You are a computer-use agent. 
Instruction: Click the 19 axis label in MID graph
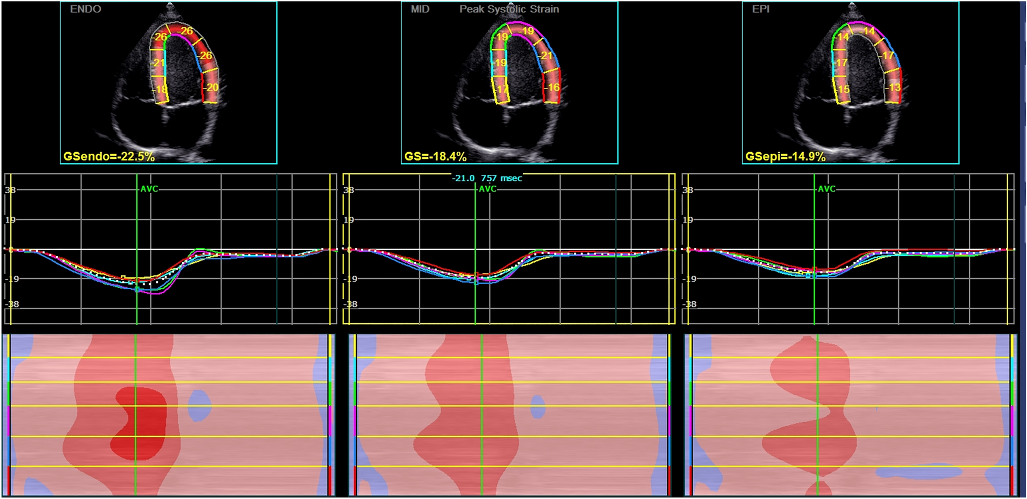tap(349, 220)
